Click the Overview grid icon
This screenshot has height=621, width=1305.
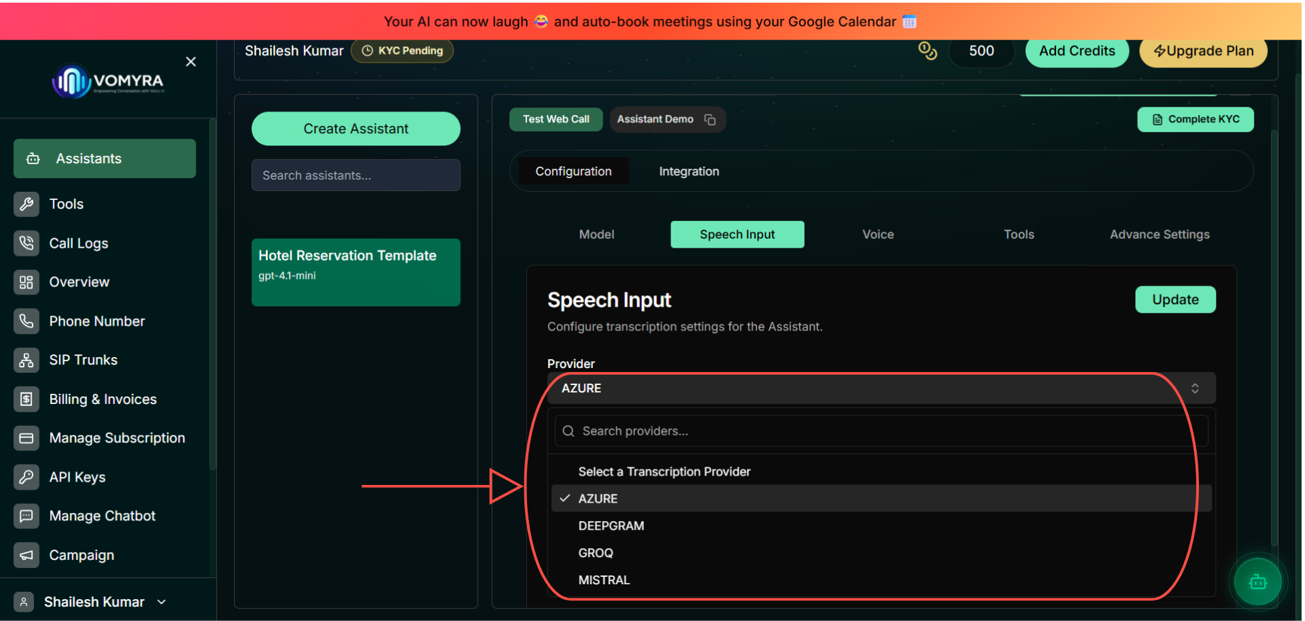26,282
